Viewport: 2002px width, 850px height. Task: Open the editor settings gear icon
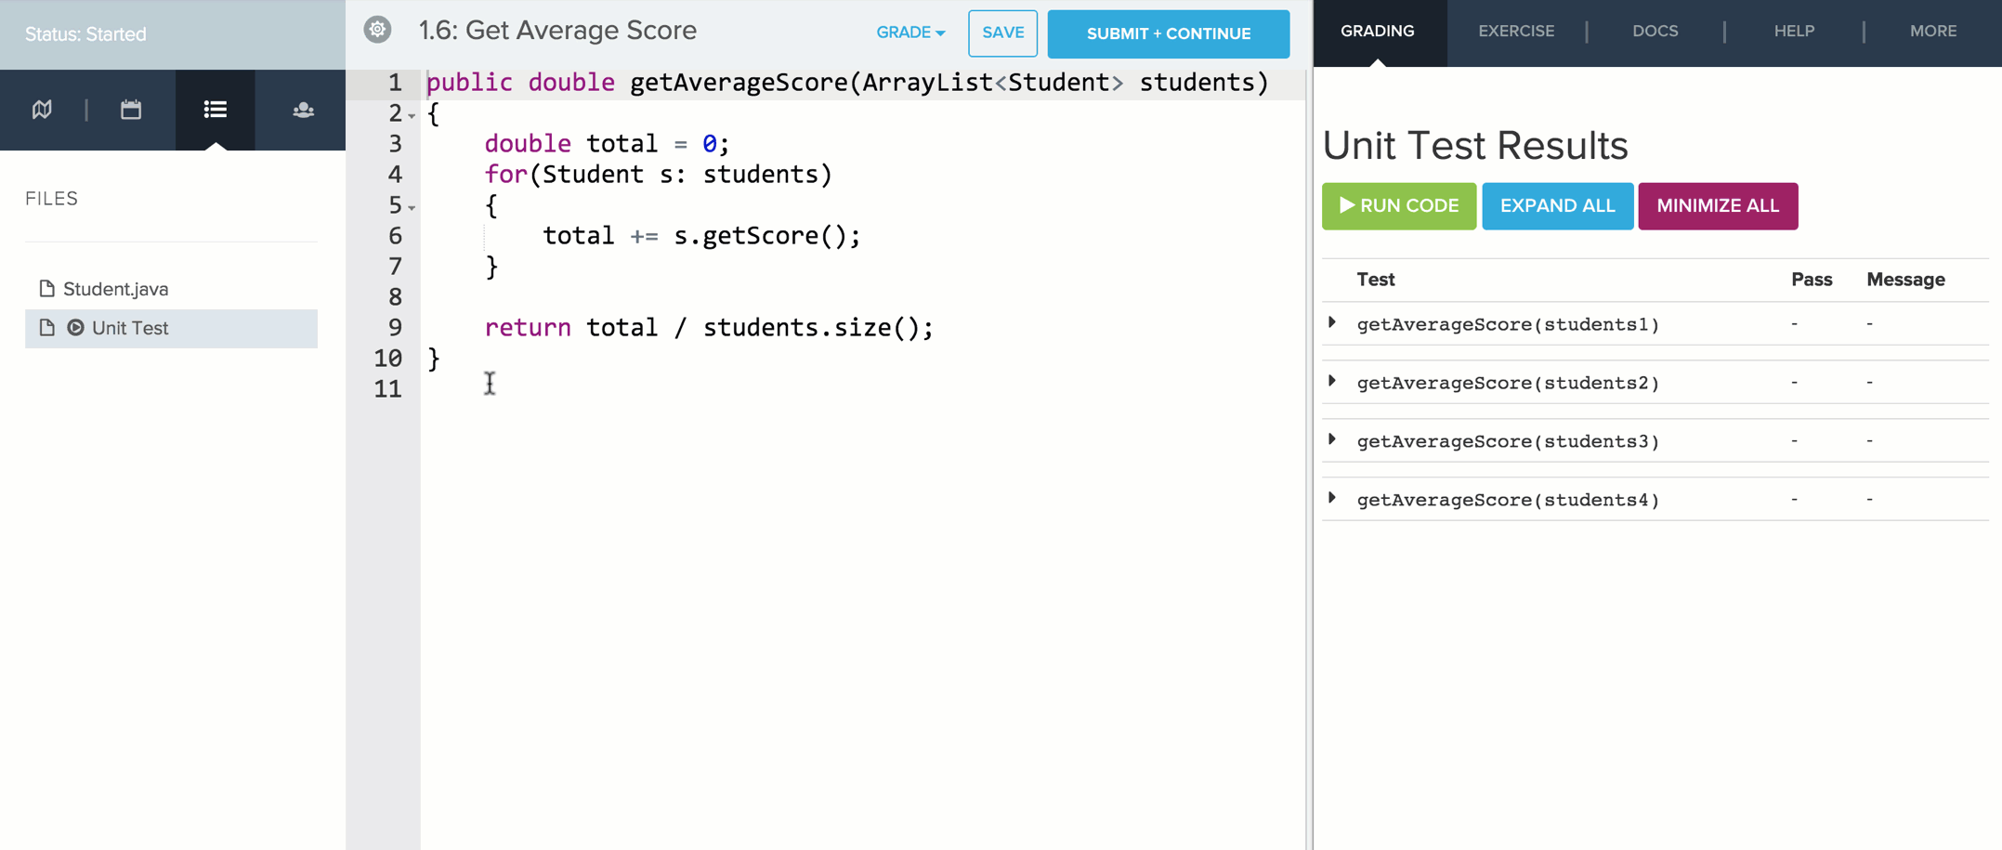377,30
